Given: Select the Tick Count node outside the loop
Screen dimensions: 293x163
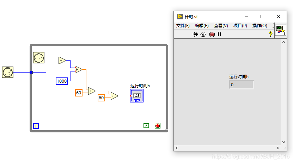Looking at the screenshot, I should click(x=8, y=72).
